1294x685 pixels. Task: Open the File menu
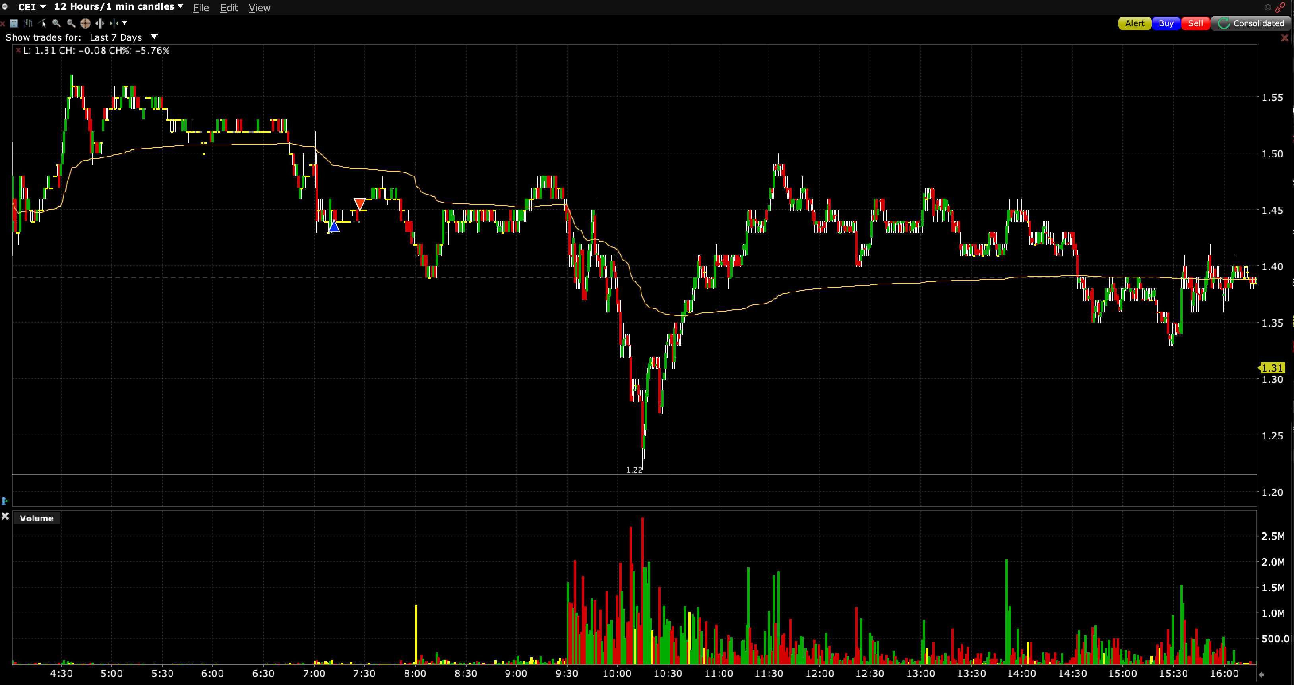tap(201, 8)
